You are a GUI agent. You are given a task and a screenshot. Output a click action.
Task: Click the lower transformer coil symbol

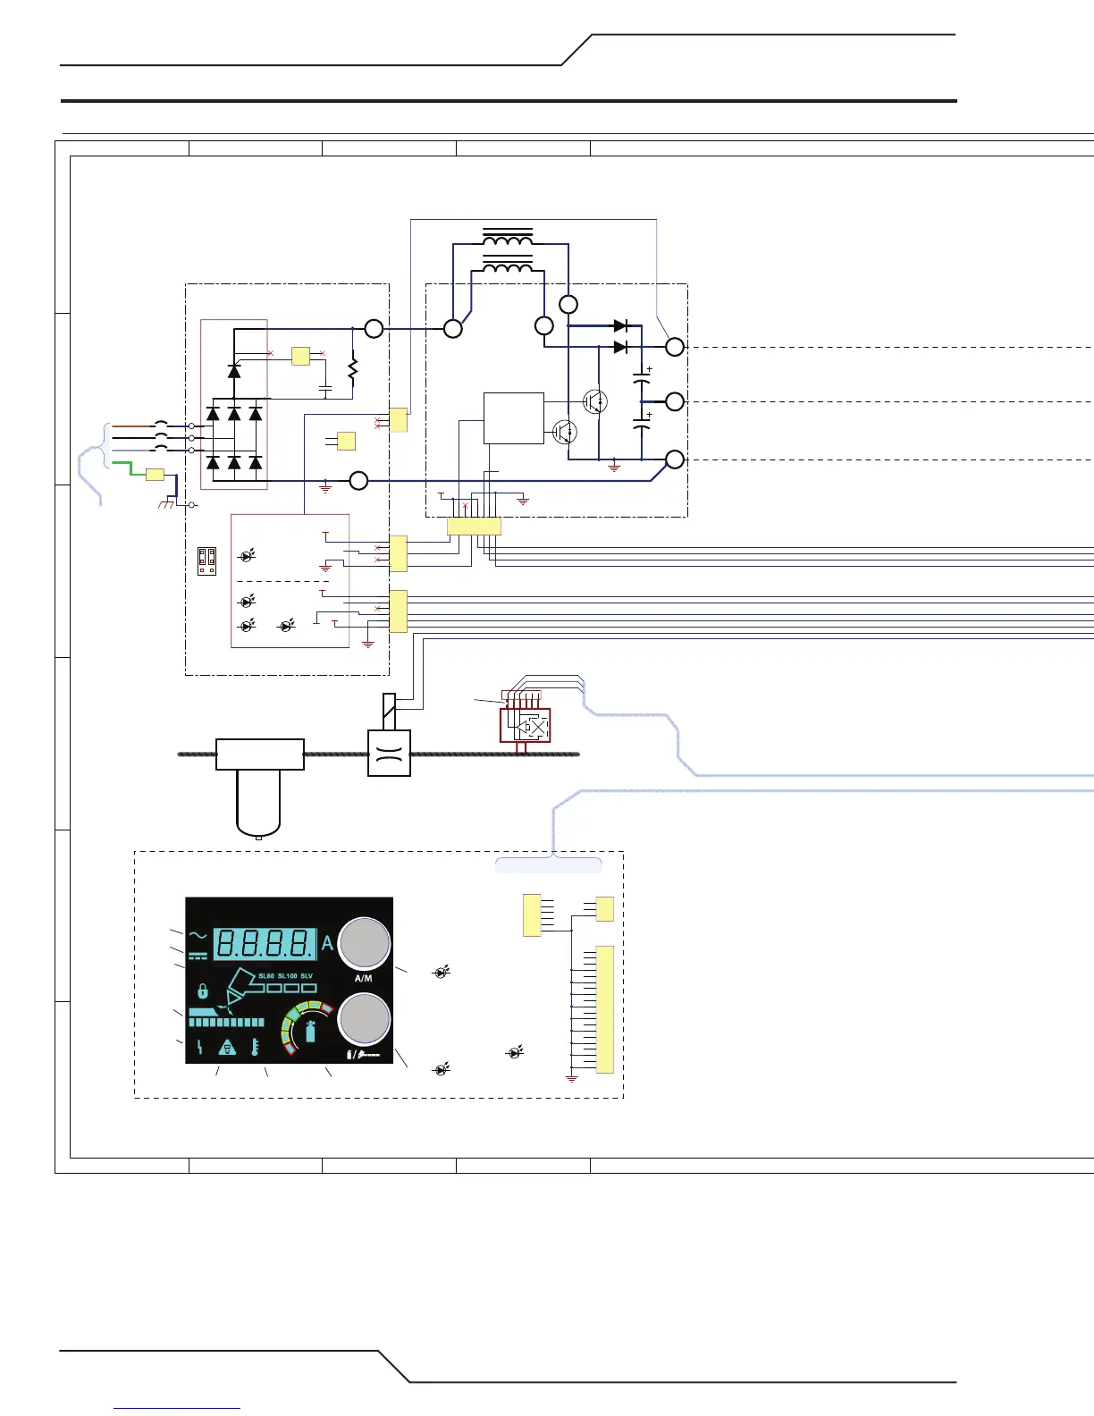pyautogui.click(x=508, y=264)
